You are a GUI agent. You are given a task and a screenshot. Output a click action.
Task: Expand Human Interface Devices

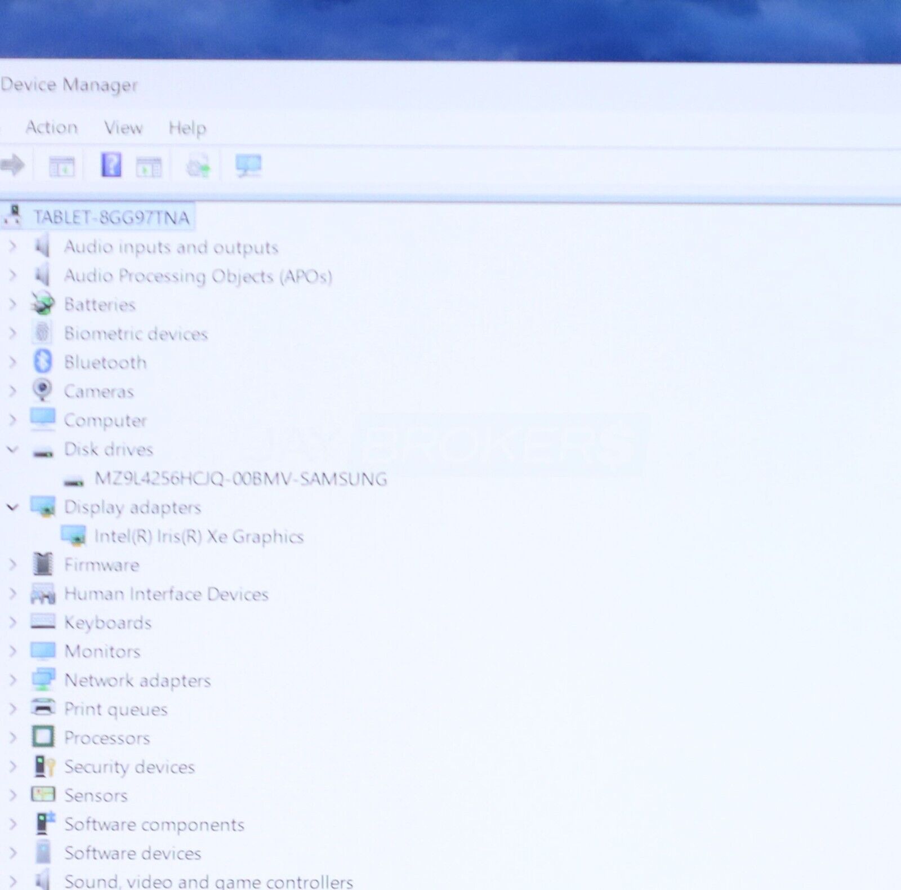coord(12,593)
